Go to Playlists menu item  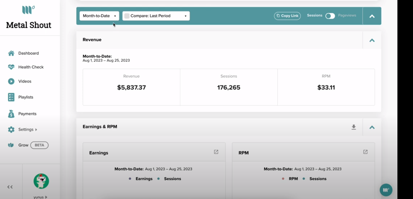pos(26,97)
